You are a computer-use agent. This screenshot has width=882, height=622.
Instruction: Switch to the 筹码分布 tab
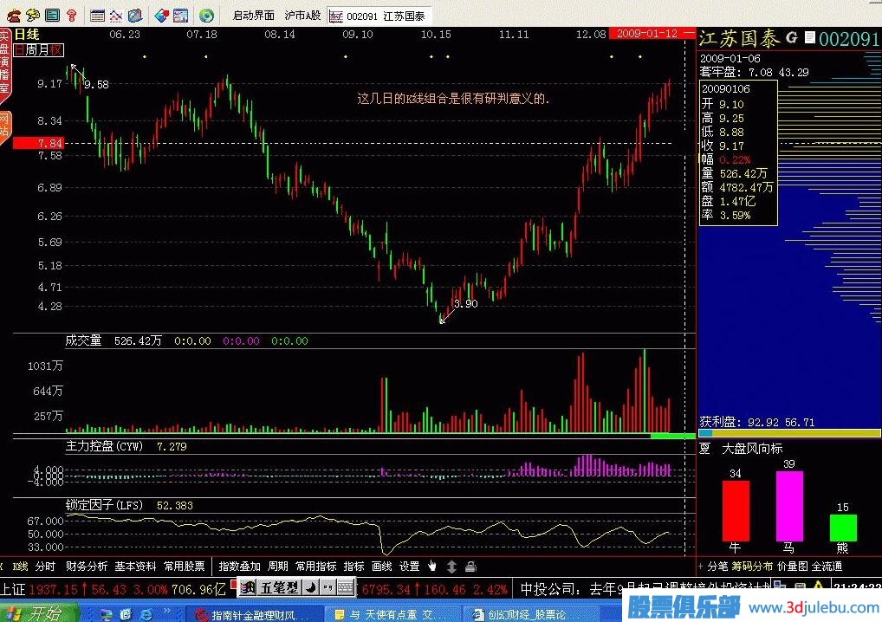click(753, 567)
